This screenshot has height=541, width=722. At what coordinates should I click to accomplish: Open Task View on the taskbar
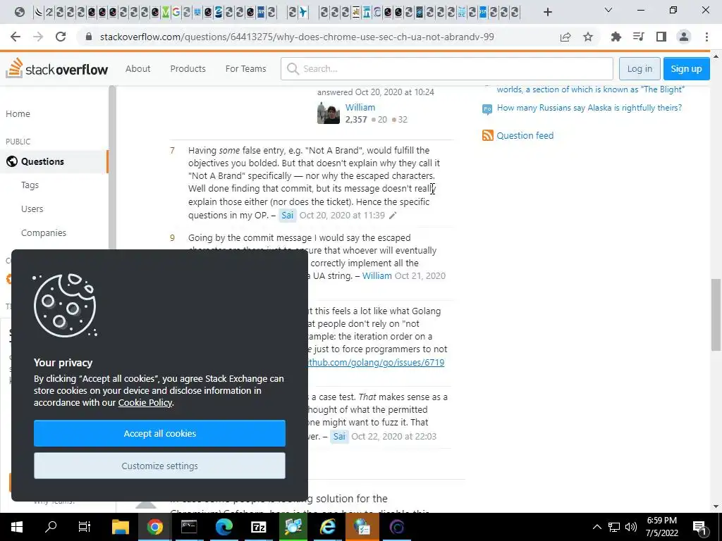click(x=85, y=527)
